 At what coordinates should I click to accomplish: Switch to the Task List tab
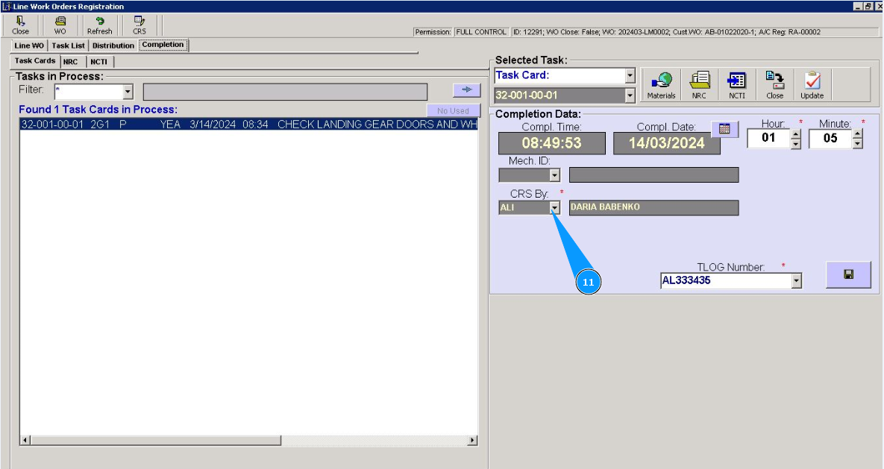[68, 45]
